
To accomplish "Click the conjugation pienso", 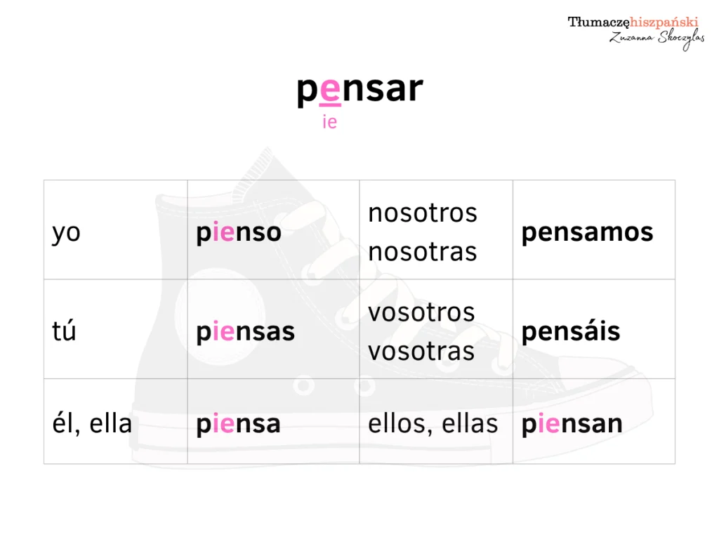I will point(239,232).
